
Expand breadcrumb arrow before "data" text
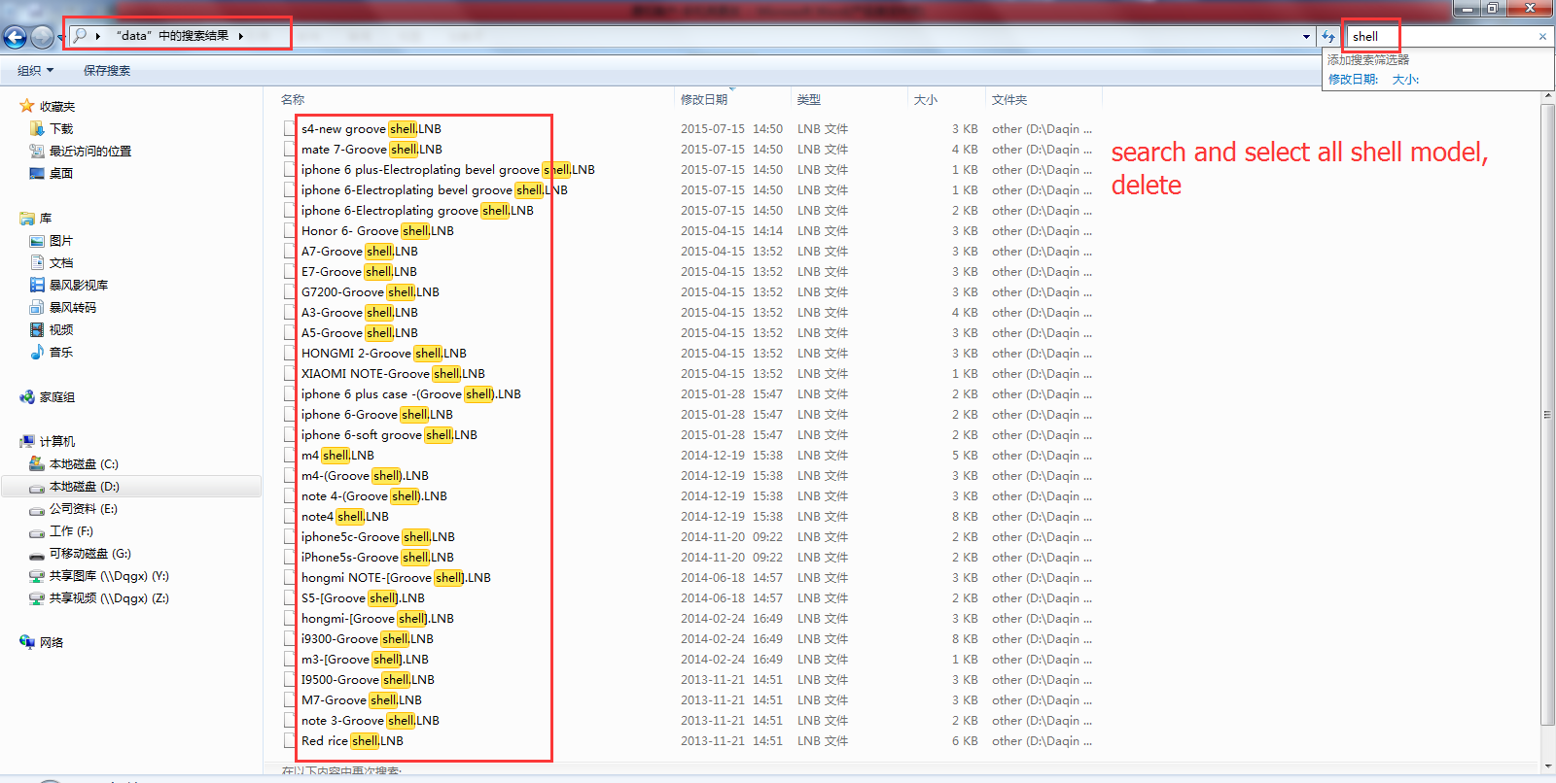pos(98,36)
